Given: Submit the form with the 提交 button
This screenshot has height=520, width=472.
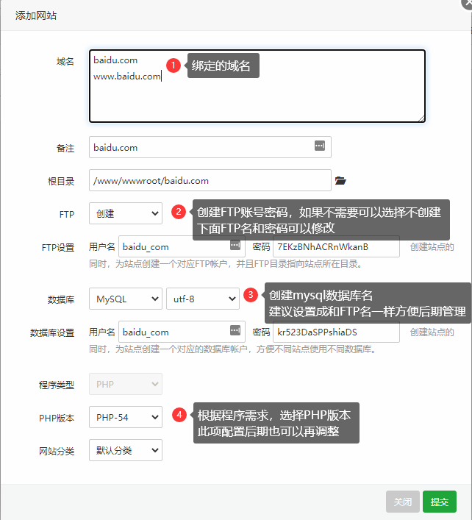Looking at the screenshot, I should click(440, 502).
